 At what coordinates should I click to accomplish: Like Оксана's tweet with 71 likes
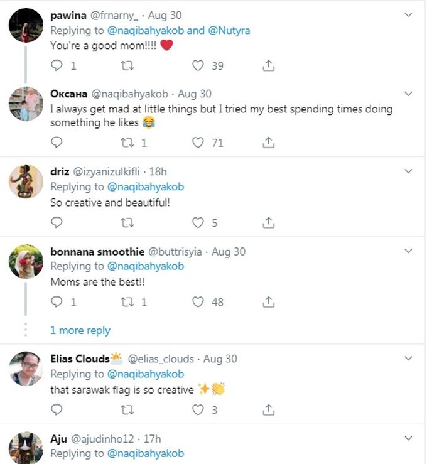click(198, 143)
